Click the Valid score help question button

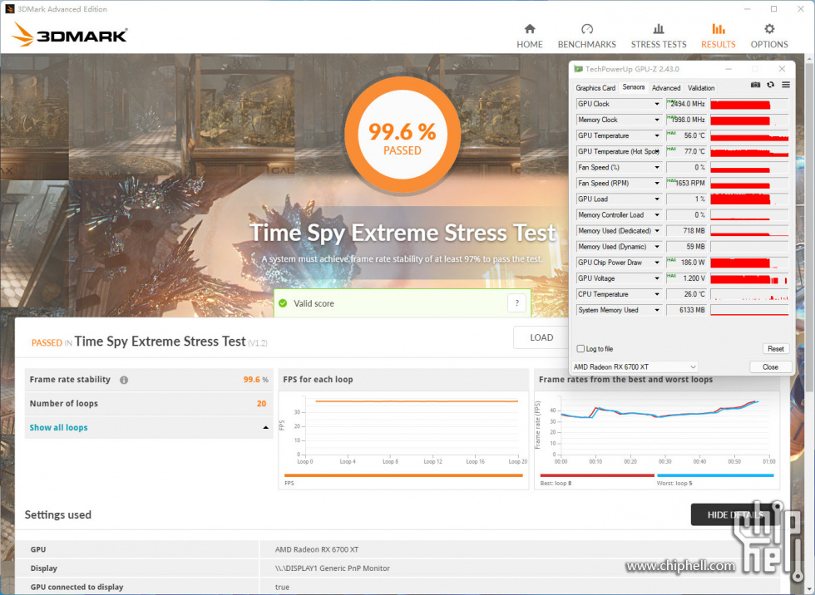point(516,303)
